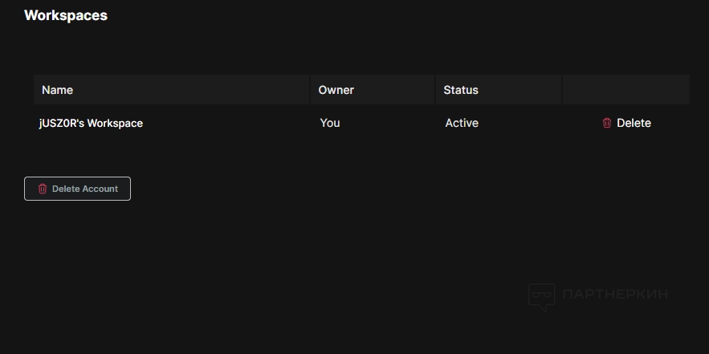This screenshot has width=709, height=354.
Task: Click the red trash icon beside Delete
Action: coord(607,124)
